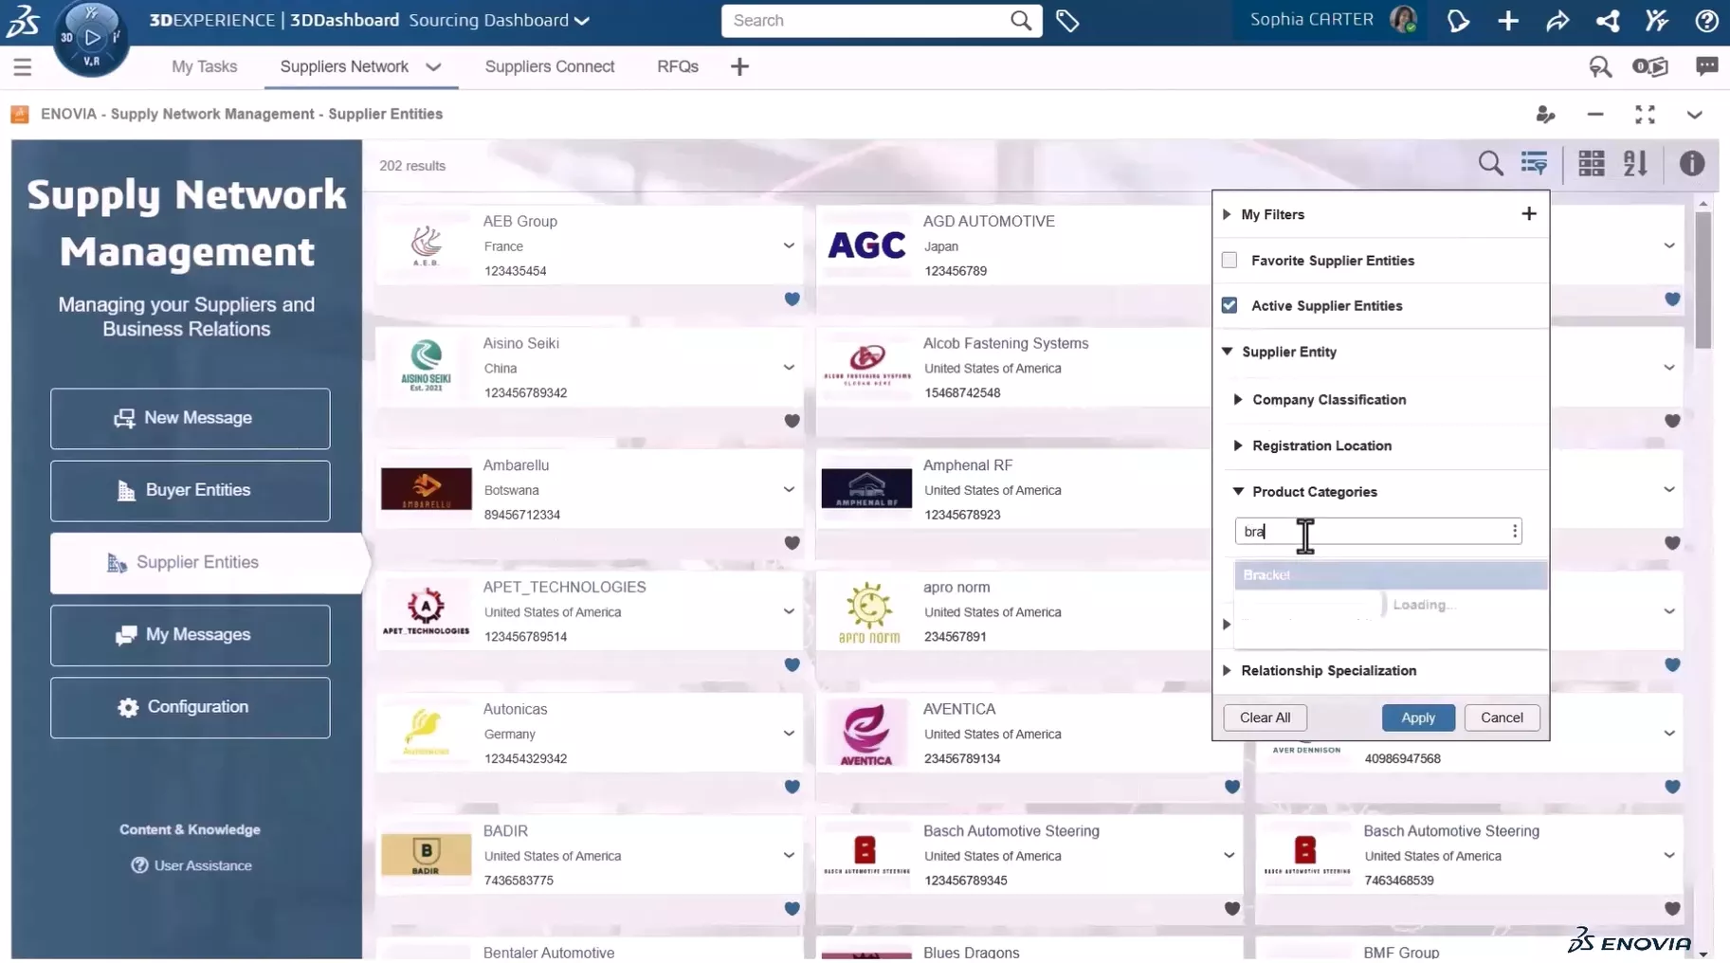The width and height of the screenshot is (1730, 963).
Task: Open the results search magnifier
Action: (x=1490, y=163)
